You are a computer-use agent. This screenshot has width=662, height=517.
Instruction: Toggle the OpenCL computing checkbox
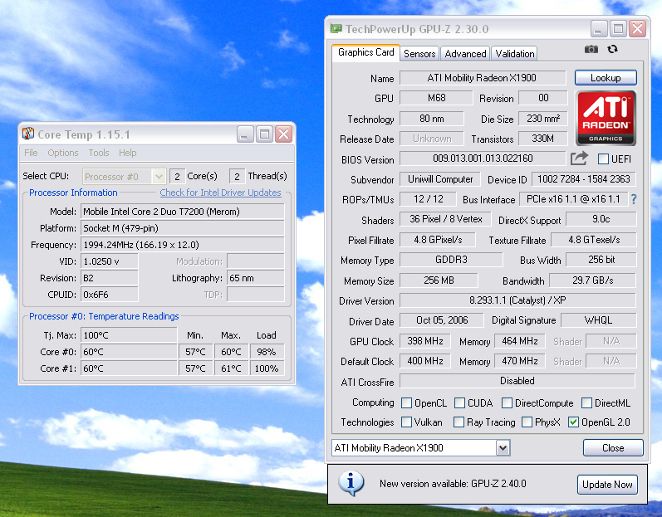(x=406, y=403)
